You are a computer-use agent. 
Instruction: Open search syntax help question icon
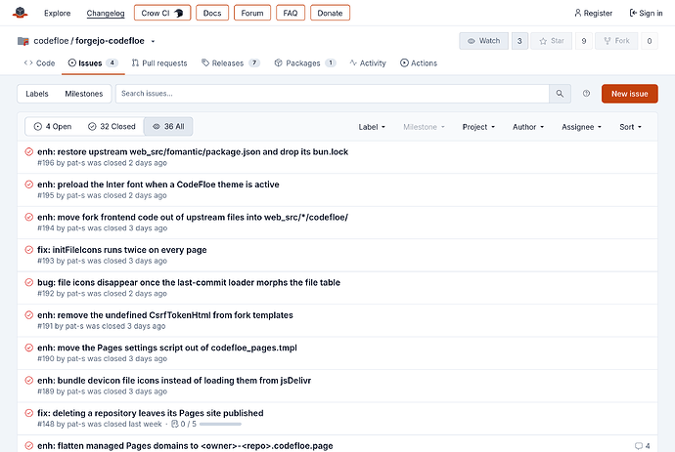tap(586, 94)
